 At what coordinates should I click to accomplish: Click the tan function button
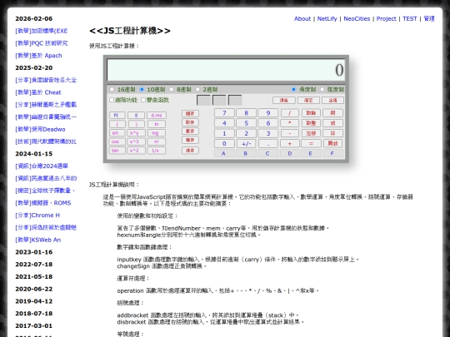(117, 151)
